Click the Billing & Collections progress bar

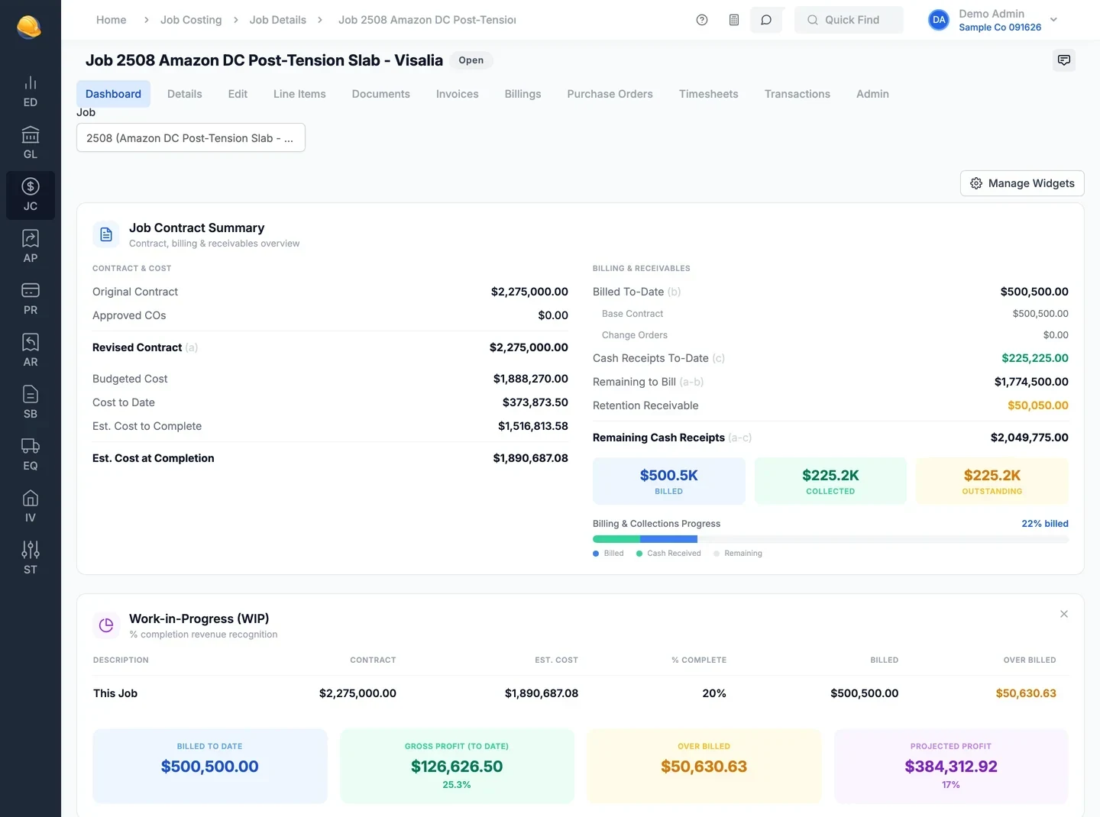pyautogui.click(x=830, y=539)
